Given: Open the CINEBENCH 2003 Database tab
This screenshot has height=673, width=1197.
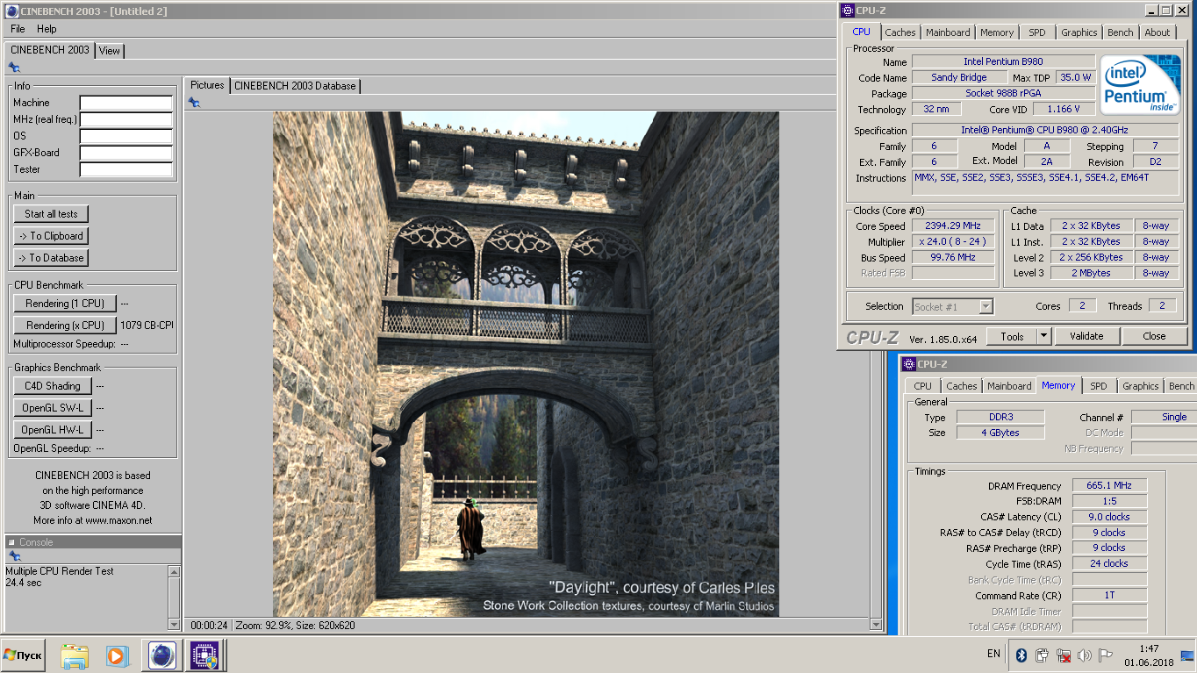Looking at the screenshot, I should [x=295, y=86].
